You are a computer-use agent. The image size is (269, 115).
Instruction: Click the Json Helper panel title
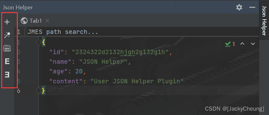[x=18, y=7]
